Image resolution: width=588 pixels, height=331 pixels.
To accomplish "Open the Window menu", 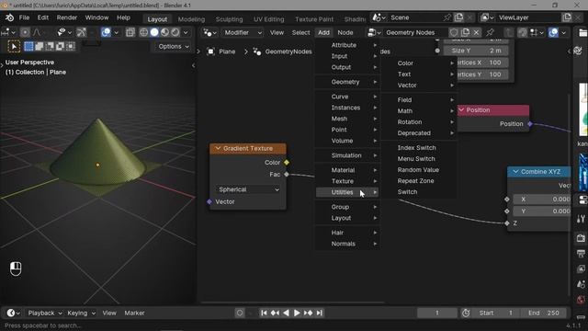I will pyautogui.click(x=96, y=17).
